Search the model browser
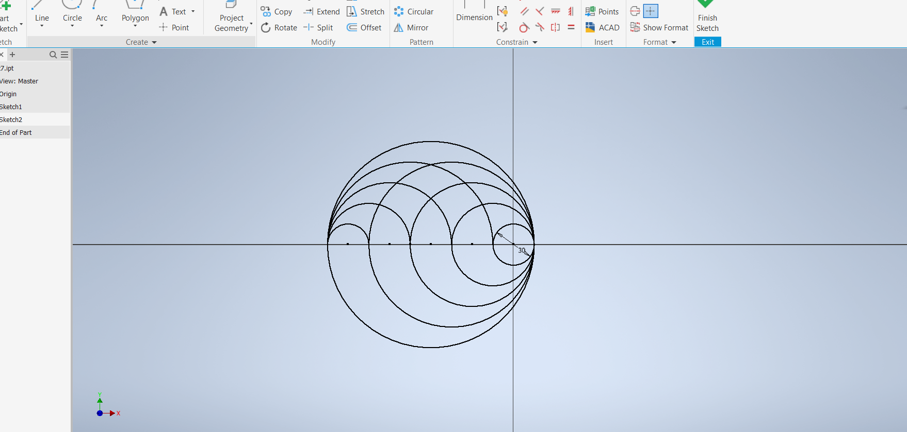The height and width of the screenshot is (432, 907). [53, 55]
